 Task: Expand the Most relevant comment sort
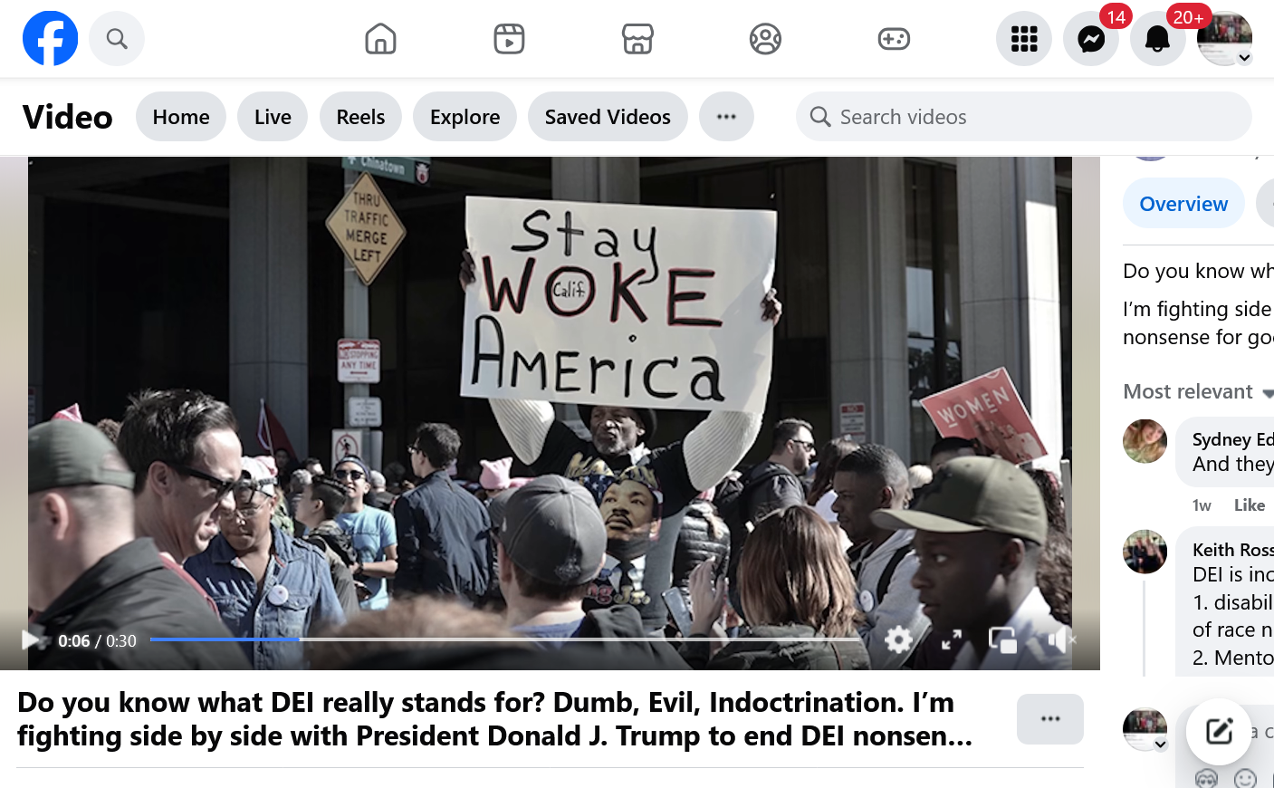pyautogui.click(x=1198, y=391)
